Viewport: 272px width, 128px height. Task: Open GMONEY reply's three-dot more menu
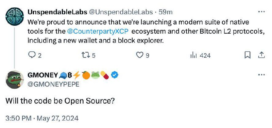click(261, 75)
